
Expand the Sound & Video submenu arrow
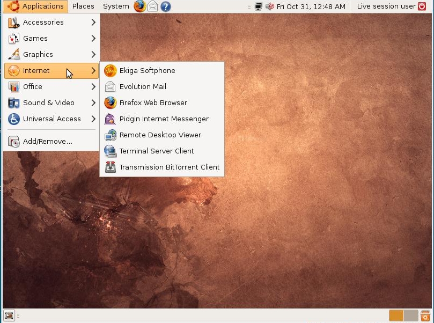[93, 102]
